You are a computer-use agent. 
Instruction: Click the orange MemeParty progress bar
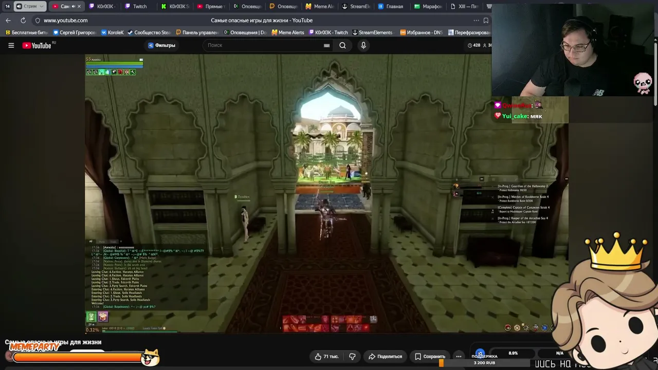77,357
